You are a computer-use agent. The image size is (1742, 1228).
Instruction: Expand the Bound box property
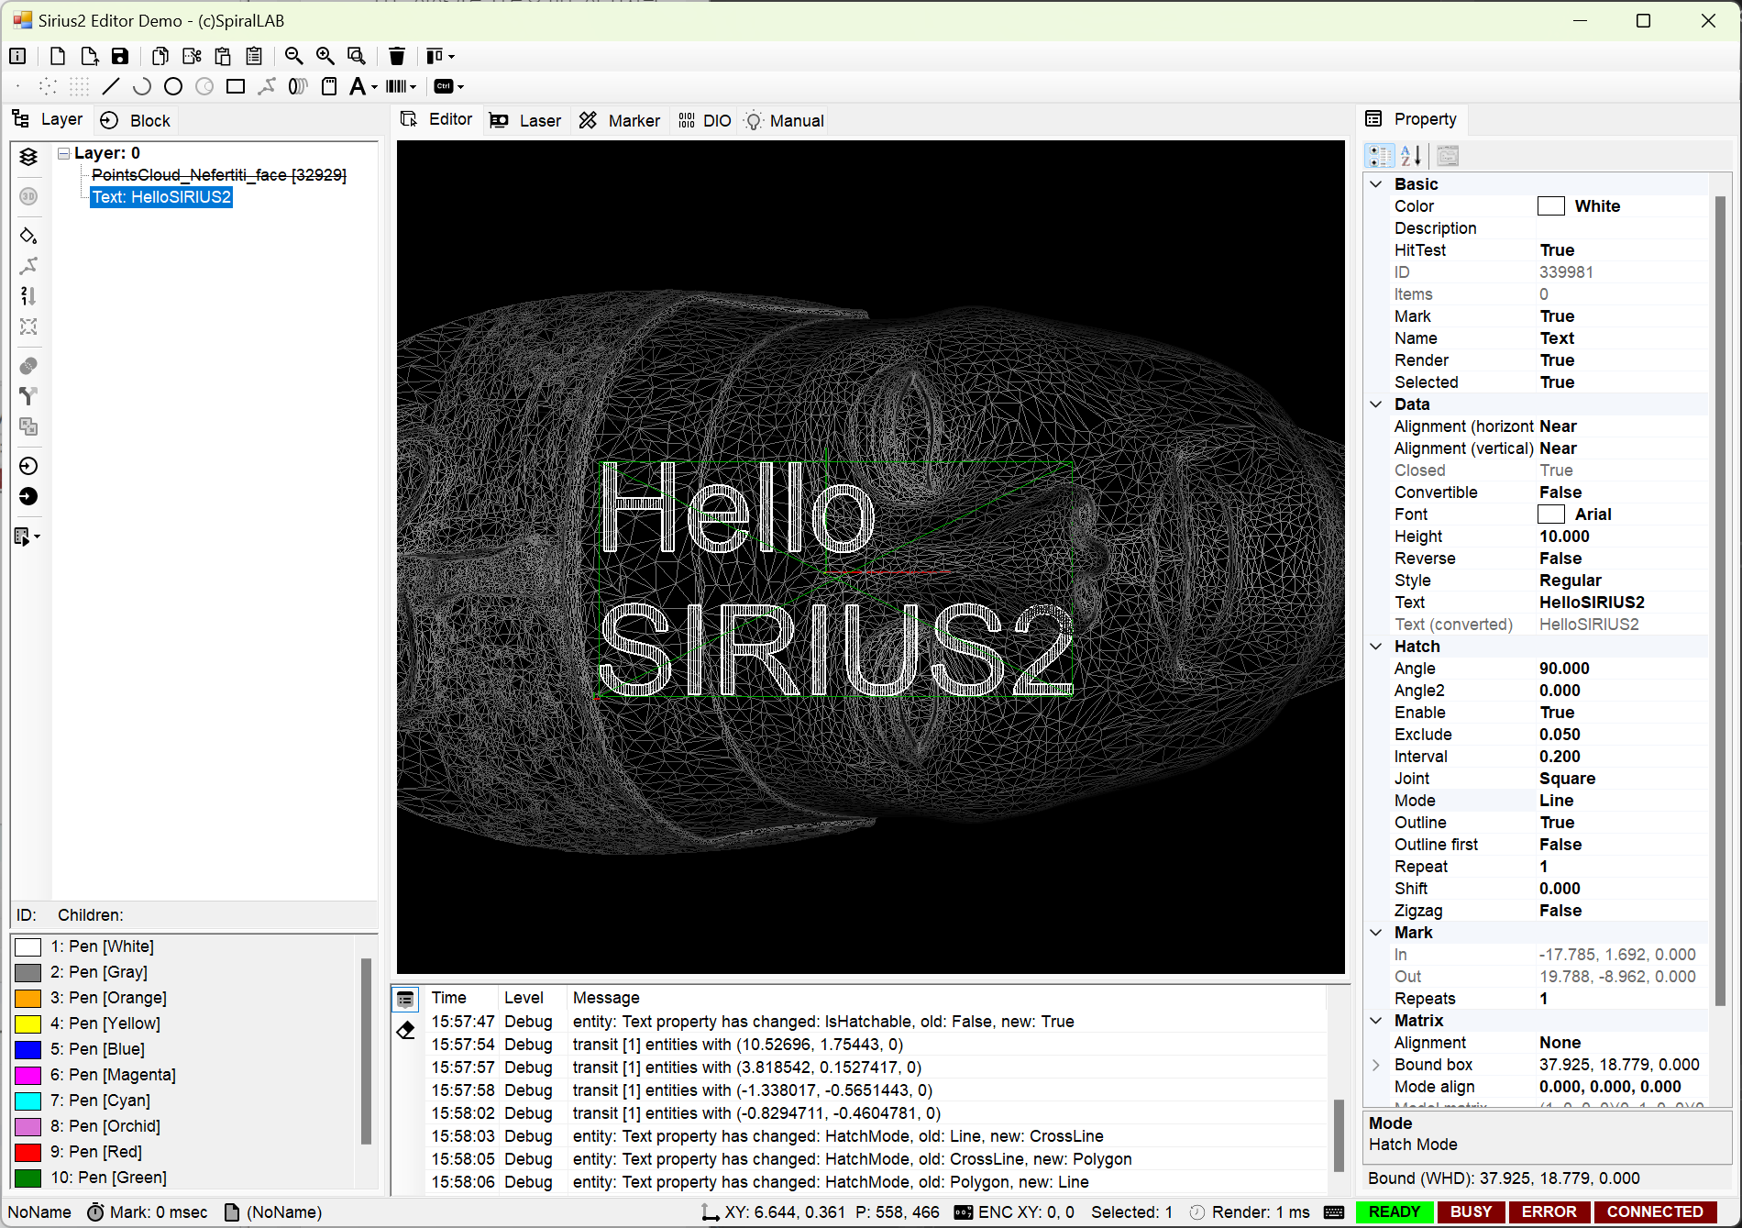coord(1376,1065)
